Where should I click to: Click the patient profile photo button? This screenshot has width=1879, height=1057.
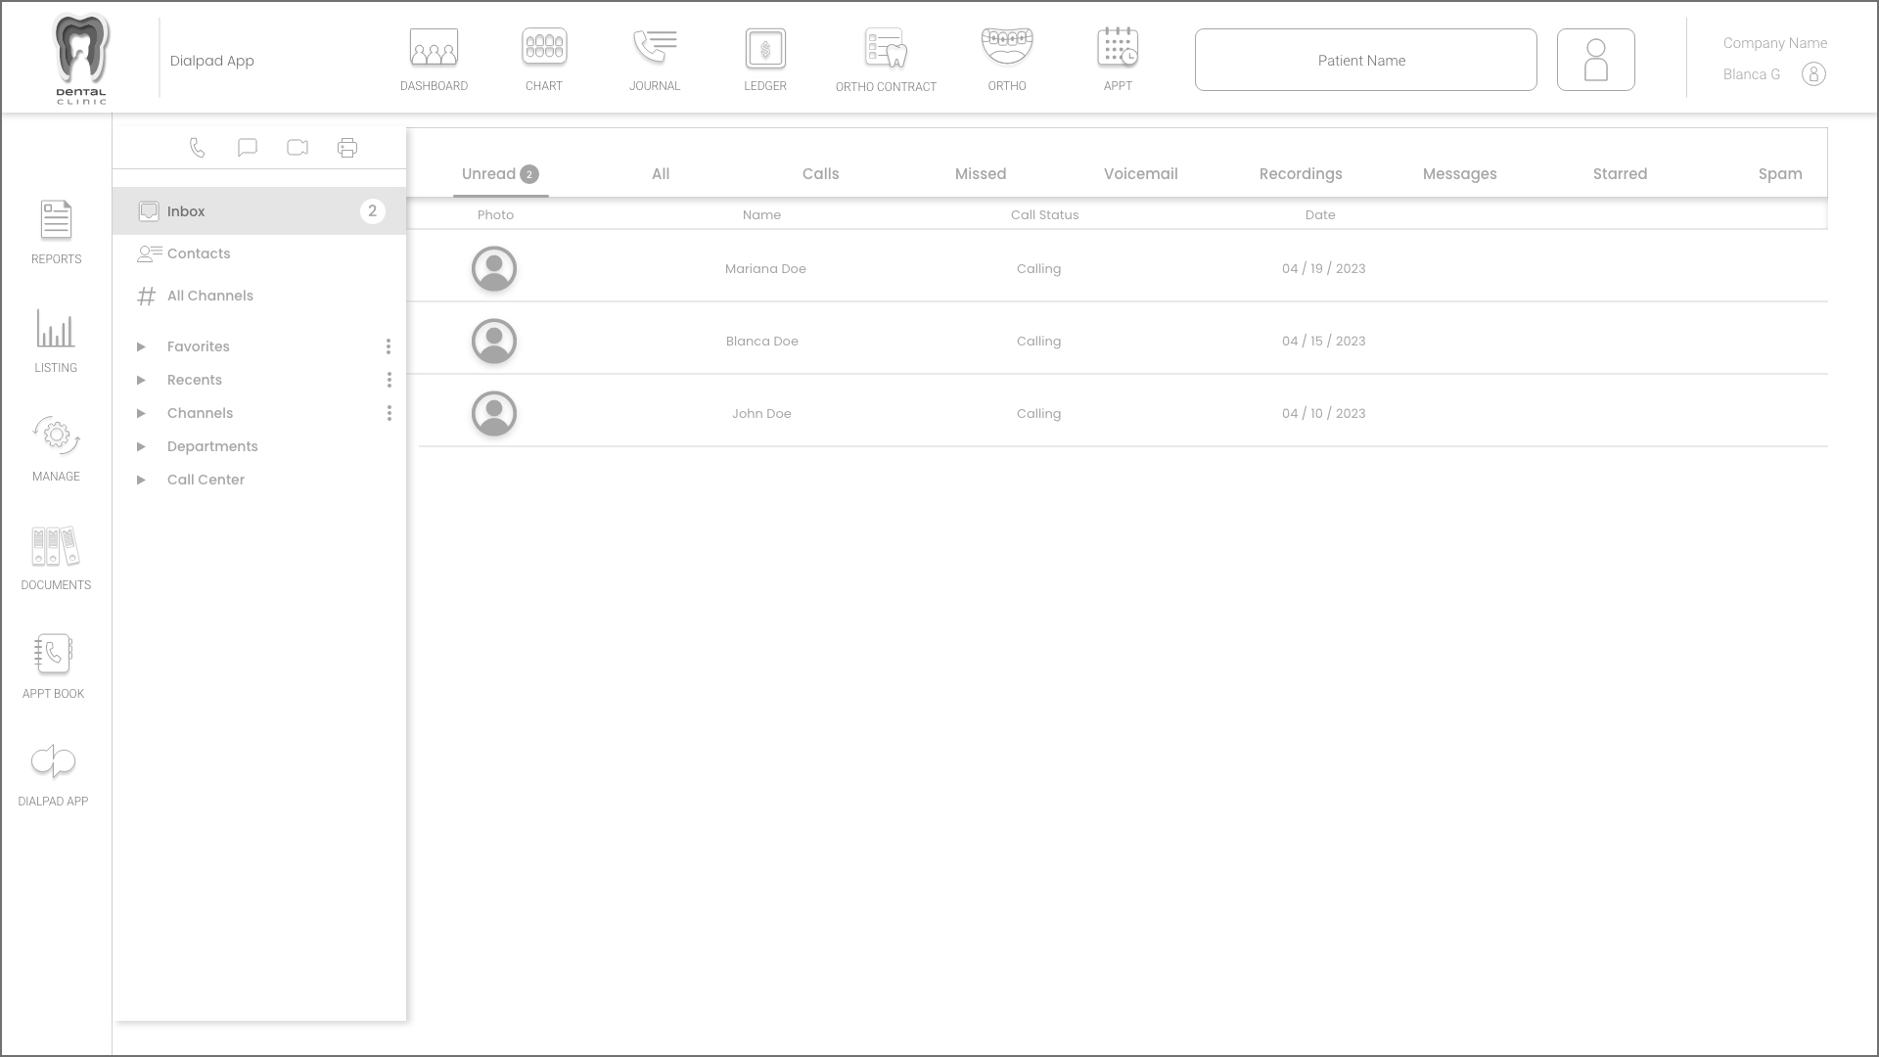1595,60
